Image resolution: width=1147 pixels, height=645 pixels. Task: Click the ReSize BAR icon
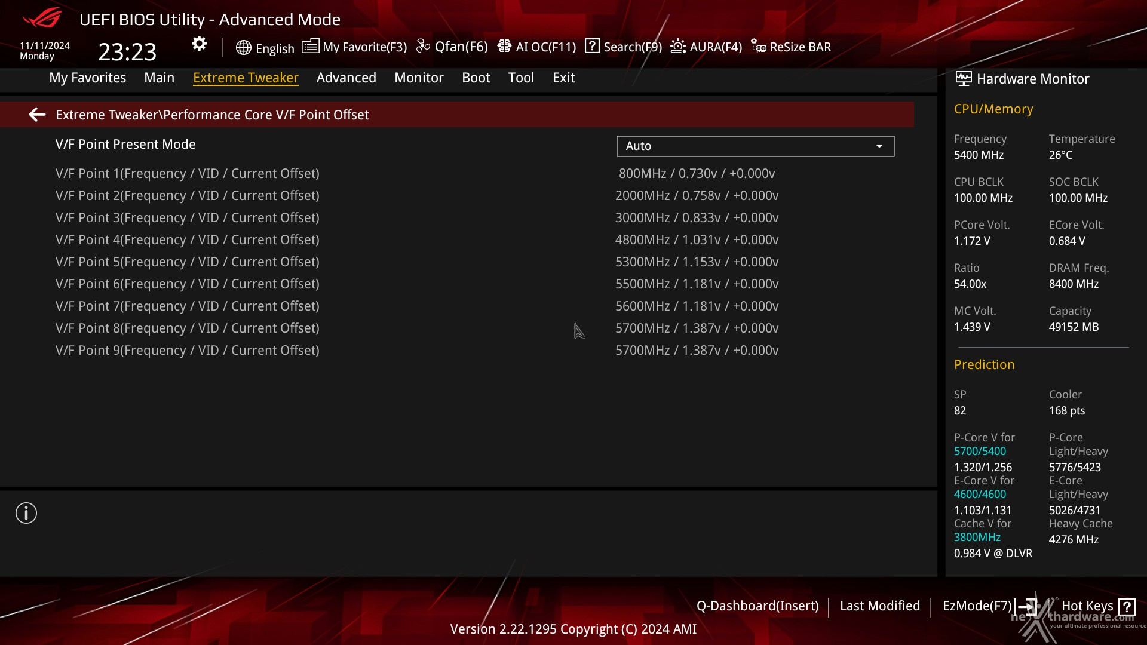[759, 47]
